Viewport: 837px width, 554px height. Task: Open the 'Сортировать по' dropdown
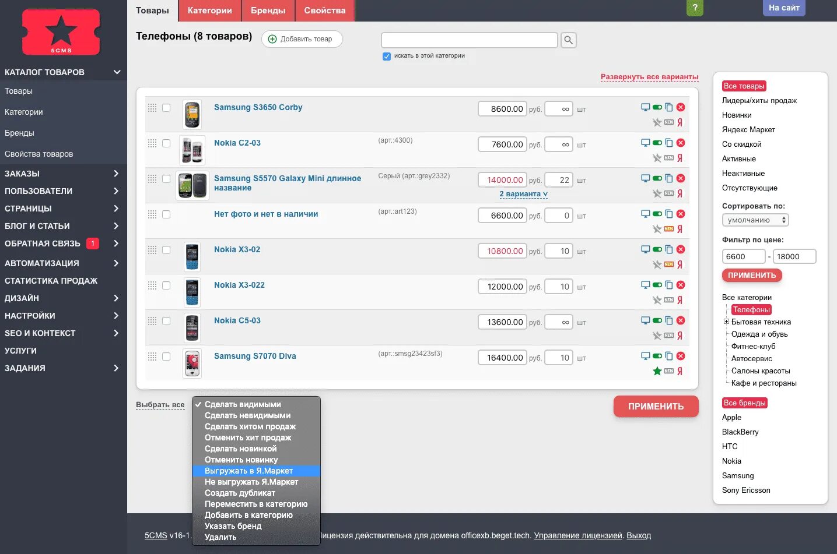click(755, 220)
